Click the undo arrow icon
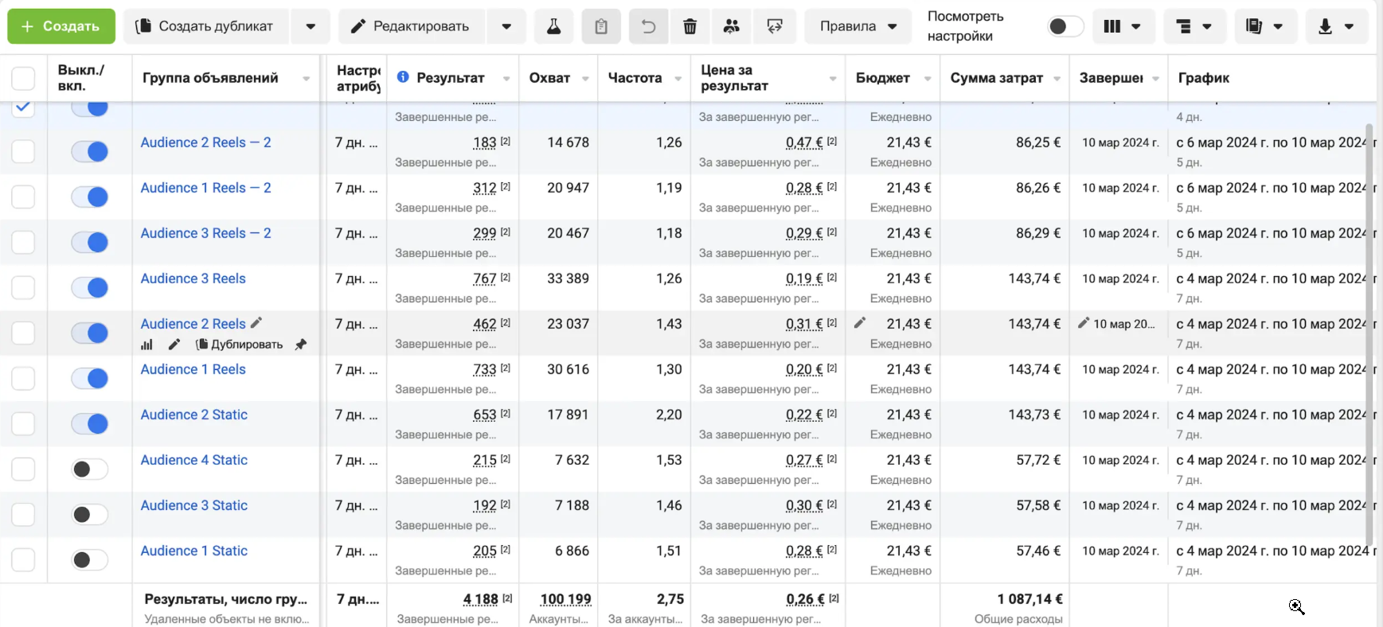The height and width of the screenshot is (627, 1383). [x=648, y=26]
